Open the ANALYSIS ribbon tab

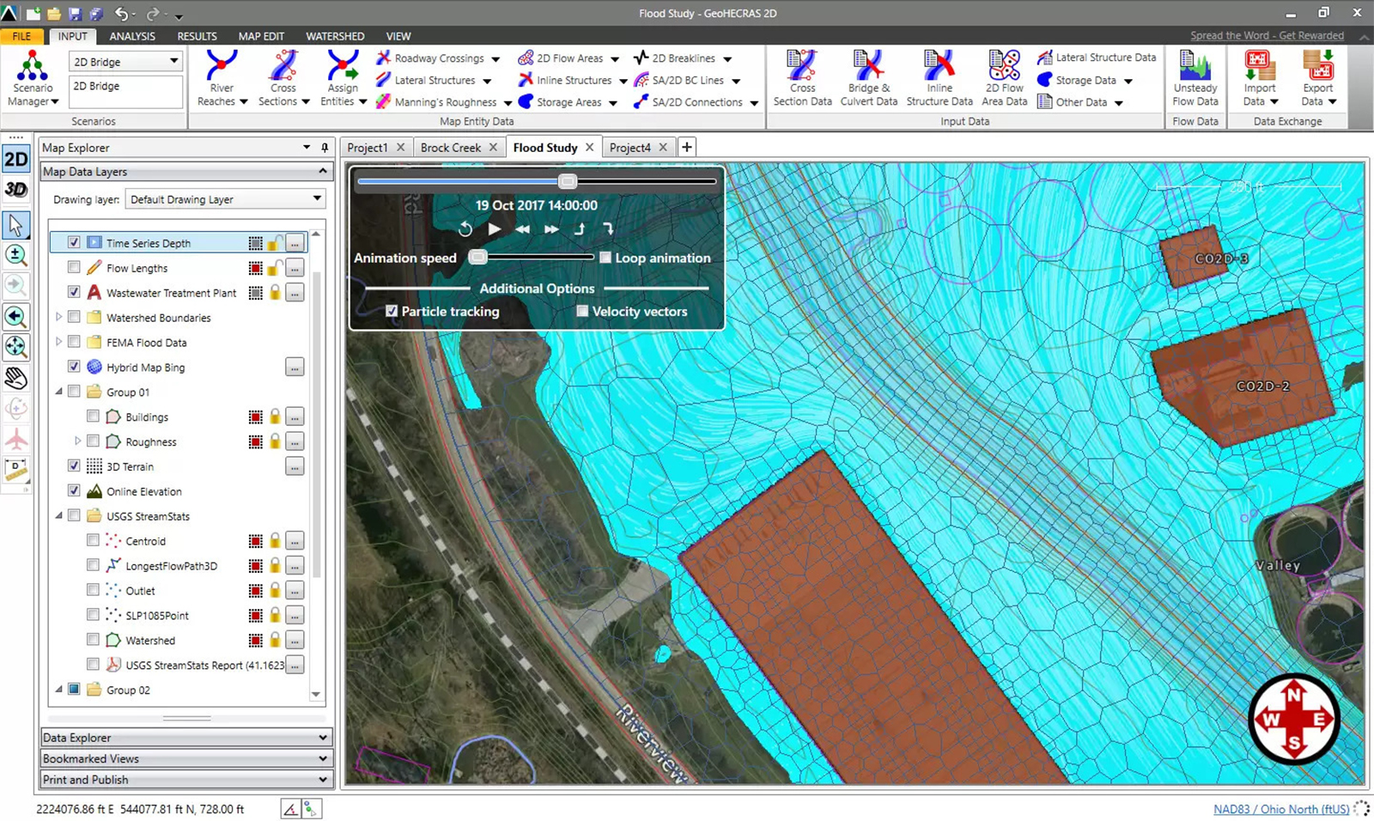[x=131, y=36]
